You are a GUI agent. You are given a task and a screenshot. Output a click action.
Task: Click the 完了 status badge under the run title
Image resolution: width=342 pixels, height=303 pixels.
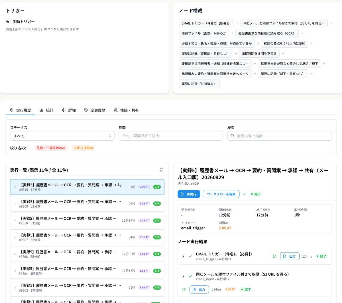(256, 194)
